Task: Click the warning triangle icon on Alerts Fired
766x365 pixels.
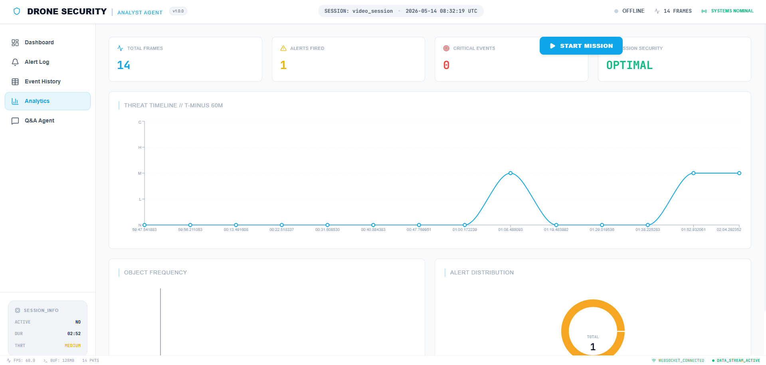Action: (283, 48)
